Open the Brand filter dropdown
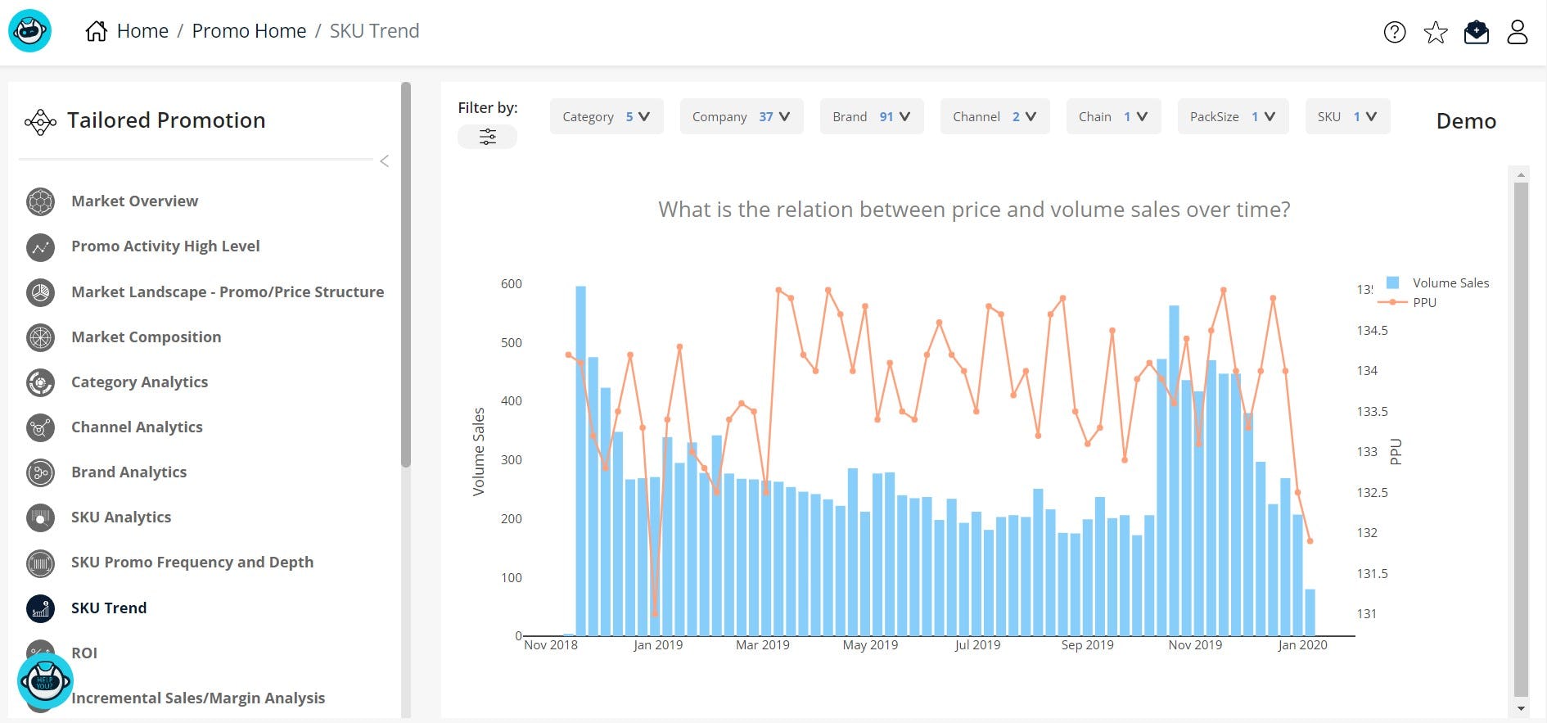 tap(871, 116)
